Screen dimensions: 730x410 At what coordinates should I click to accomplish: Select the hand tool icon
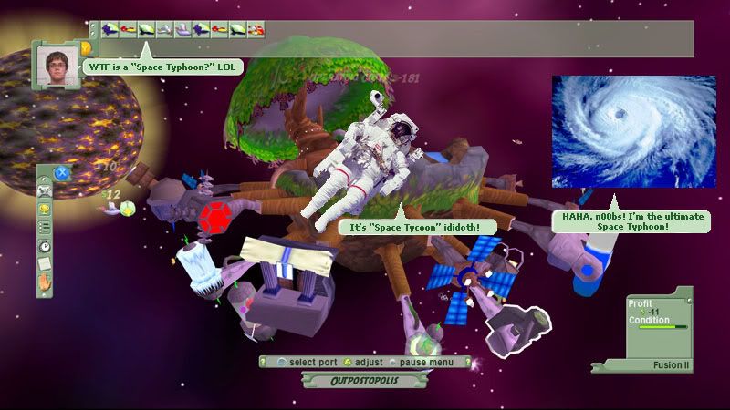44,282
